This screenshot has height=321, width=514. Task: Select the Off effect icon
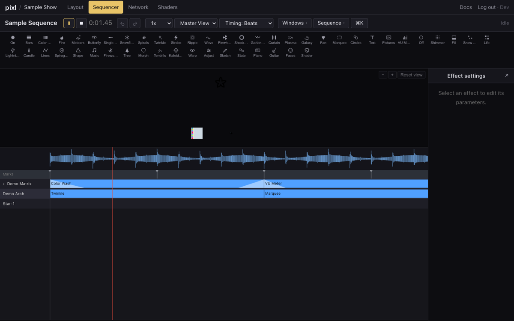[421, 40]
